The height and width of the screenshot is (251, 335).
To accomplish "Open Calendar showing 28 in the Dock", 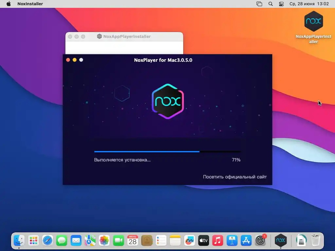I will 132,241.
